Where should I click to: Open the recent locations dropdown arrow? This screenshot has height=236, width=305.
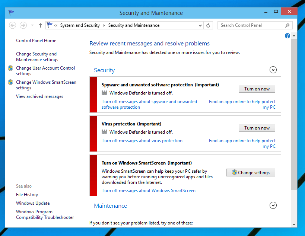(32, 25)
